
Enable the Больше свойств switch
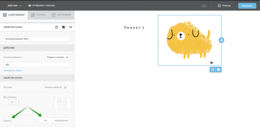click(67, 87)
